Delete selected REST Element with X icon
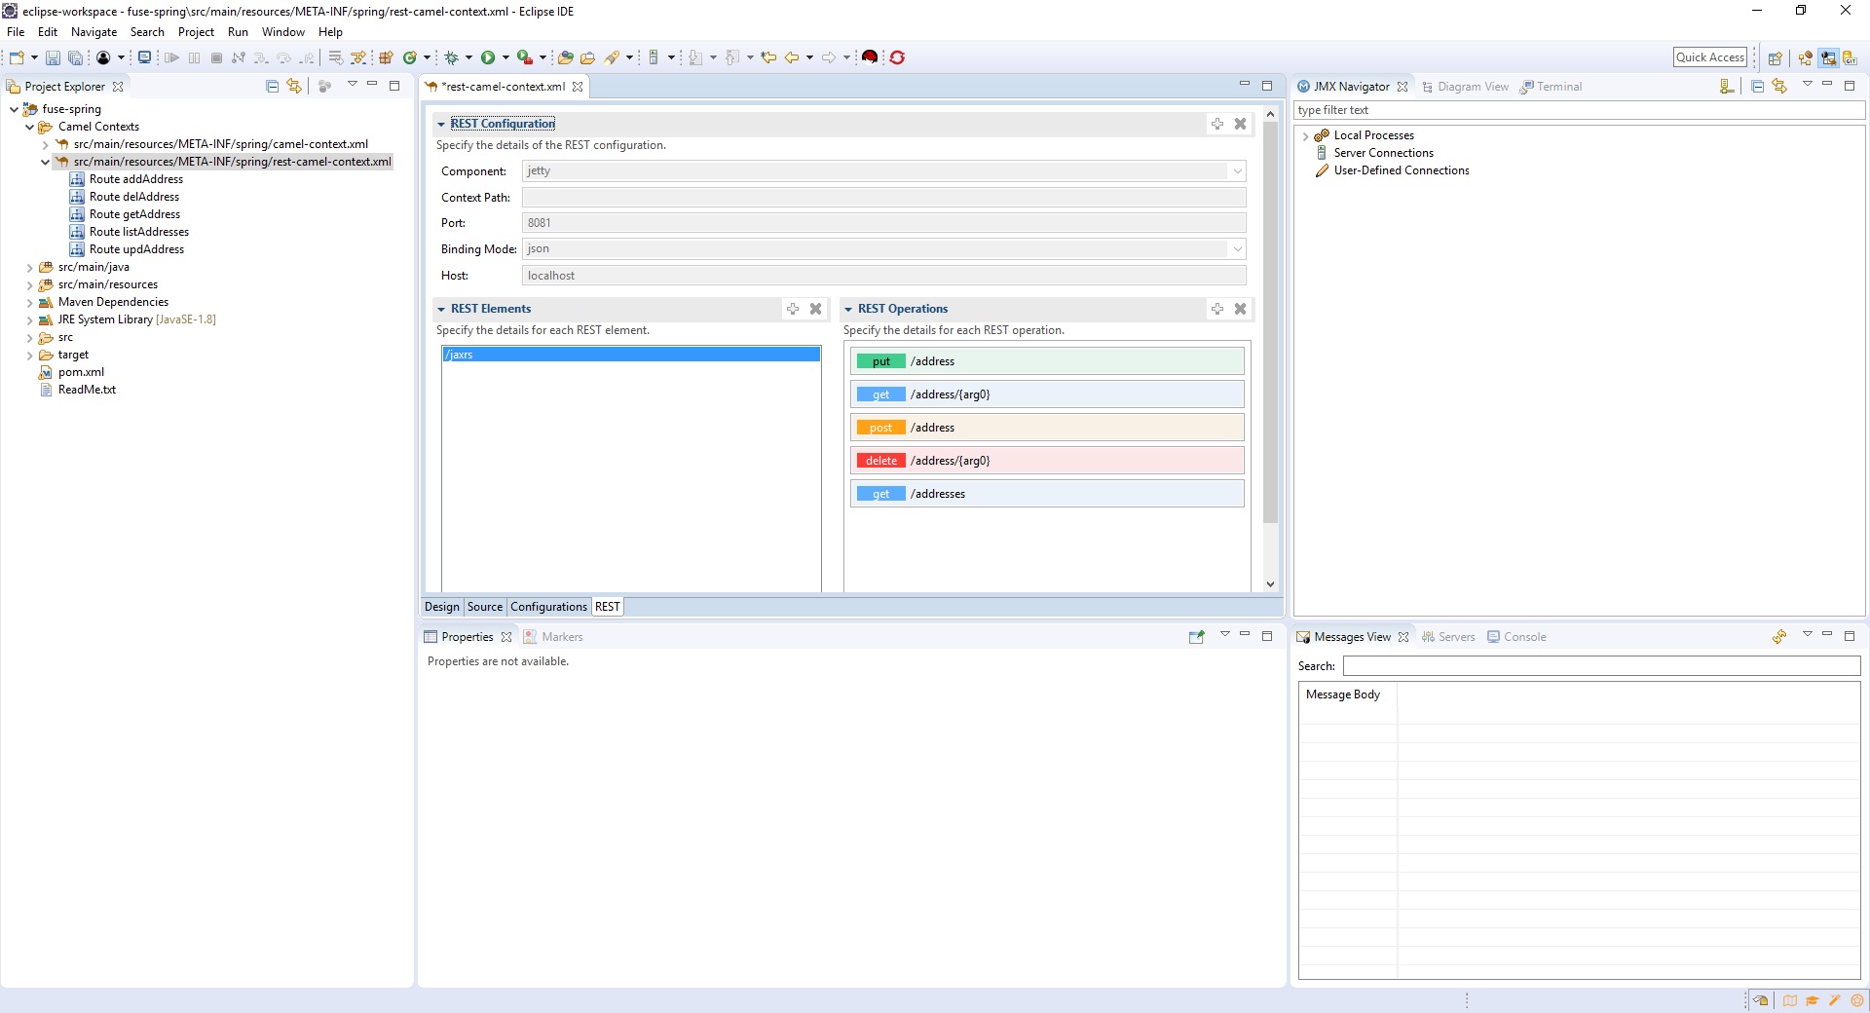Image resolution: width=1870 pixels, height=1013 pixels. [x=815, y=309]
